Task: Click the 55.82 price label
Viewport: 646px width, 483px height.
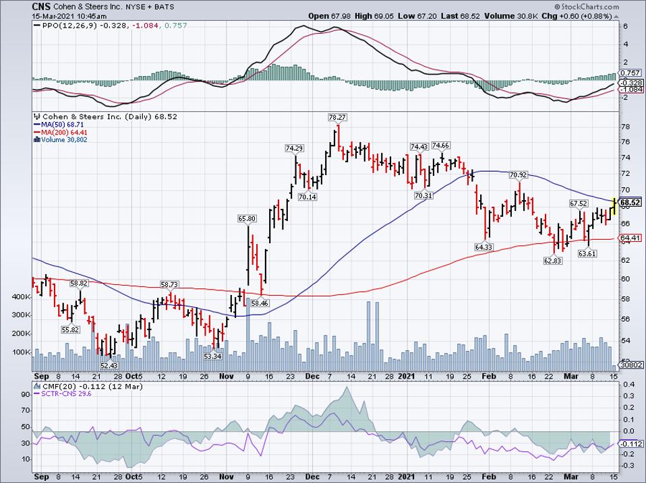Action: (70, 329)
